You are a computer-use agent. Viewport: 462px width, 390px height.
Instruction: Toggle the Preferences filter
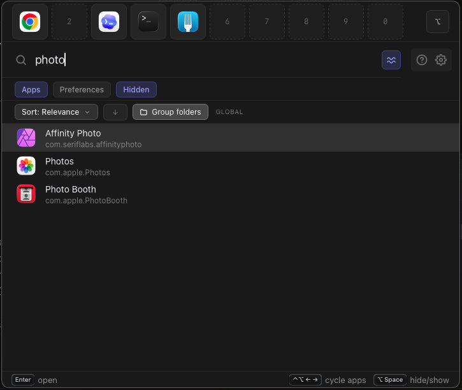82,90
